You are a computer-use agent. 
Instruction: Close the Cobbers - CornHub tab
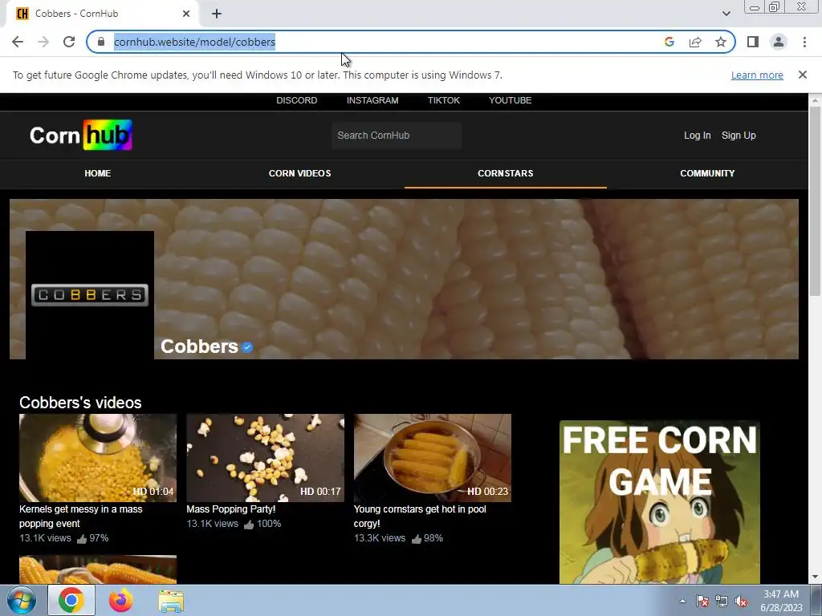coord(186,14)
